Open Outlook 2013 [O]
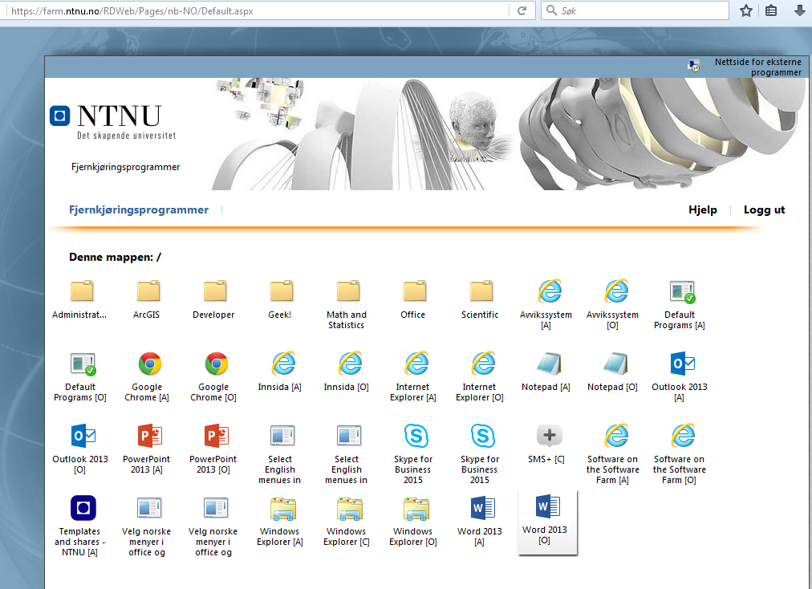This screenshot has width=812, height=589. (x=81, y=449)
